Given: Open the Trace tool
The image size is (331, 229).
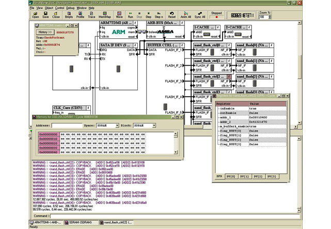Looking at the screenshot, I should (x=91, y=14).
